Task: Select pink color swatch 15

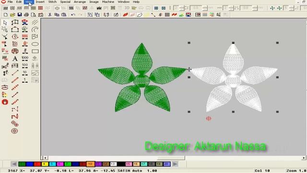Action: (x=129, y=164)
